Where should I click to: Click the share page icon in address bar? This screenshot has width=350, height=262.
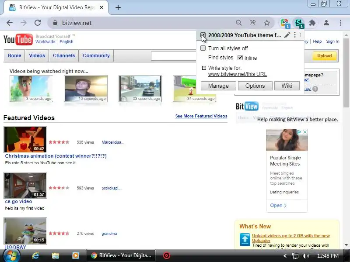[x=253, y=23]
